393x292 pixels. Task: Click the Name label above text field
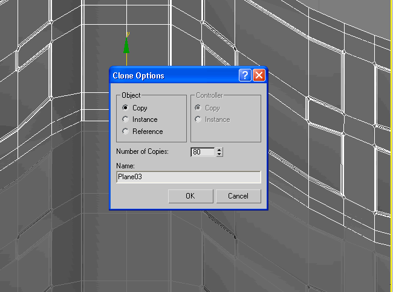(125, 165)
